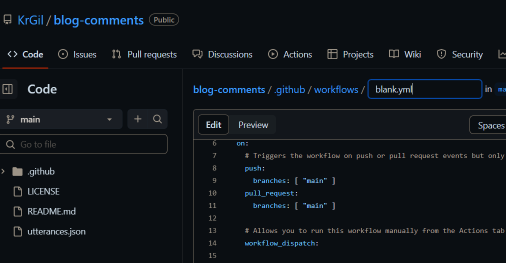Open the Projects tab

tap(350, 54)
